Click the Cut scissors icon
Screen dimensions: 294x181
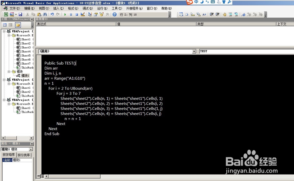[27, 14]
